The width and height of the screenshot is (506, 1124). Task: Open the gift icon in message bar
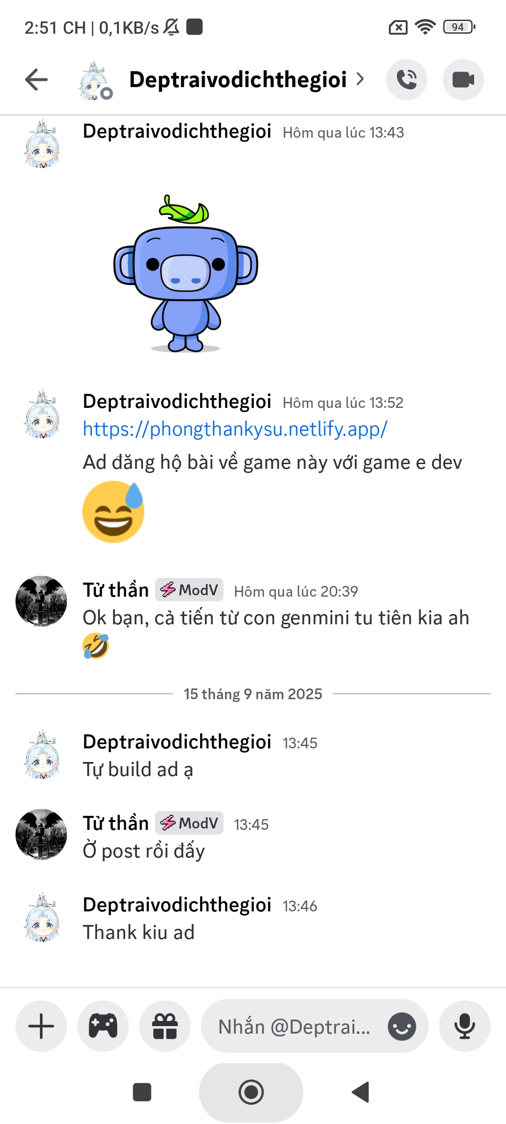pyautogui.click(x=165, y=1026)
